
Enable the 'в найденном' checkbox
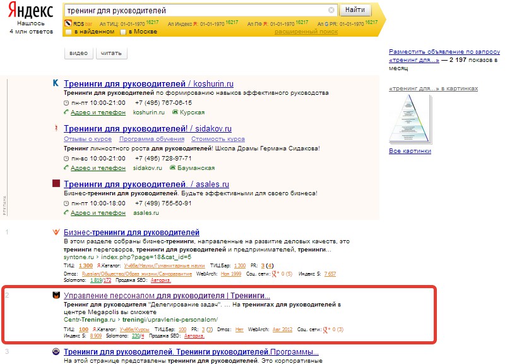pos(68,32)
